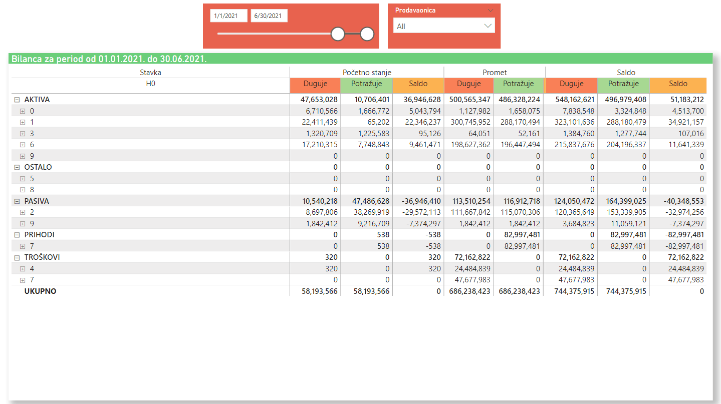Screen dimensions: 721x404
Task: Select the AKTIVA value 47,653,028
Action: coord(320,100)
